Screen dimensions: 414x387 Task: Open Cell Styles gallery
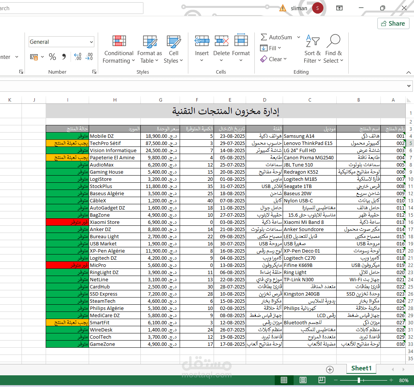point(174,49)
